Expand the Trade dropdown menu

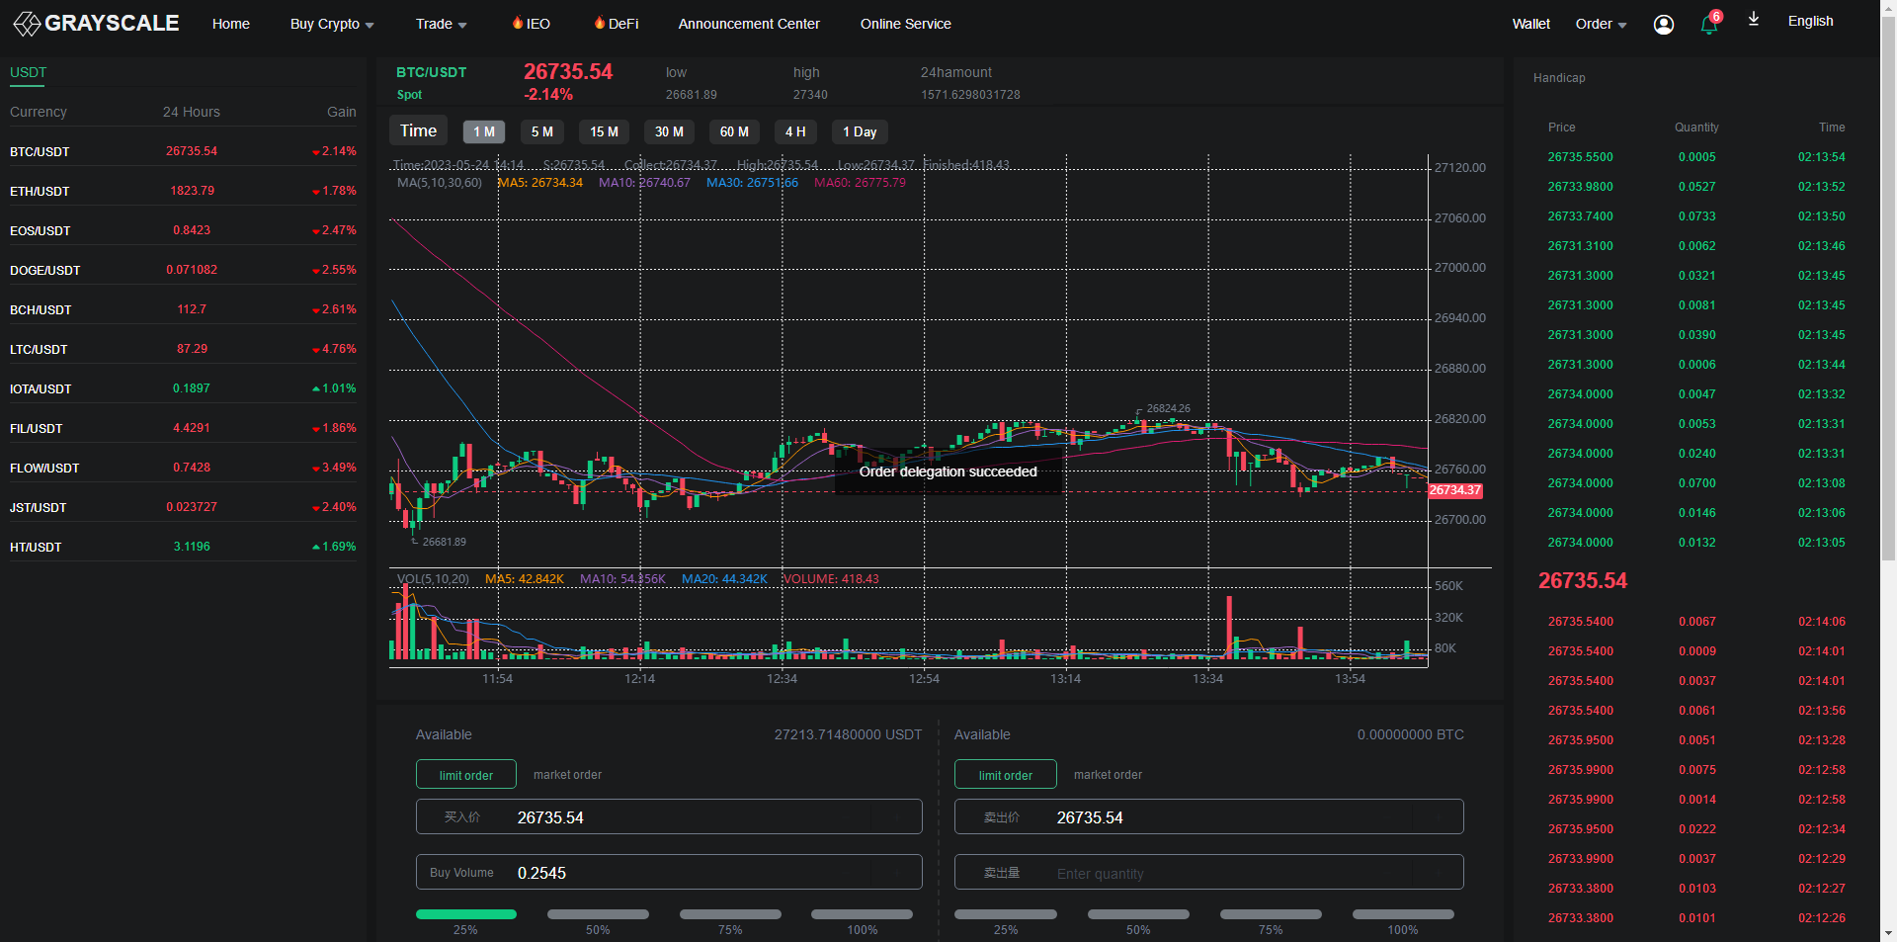[441, 24]
